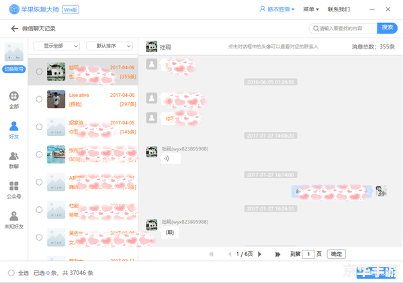The width and height of the screenshot is (403, 283).
Task: Minimize the application window
Action: click(x=372, y=9)
